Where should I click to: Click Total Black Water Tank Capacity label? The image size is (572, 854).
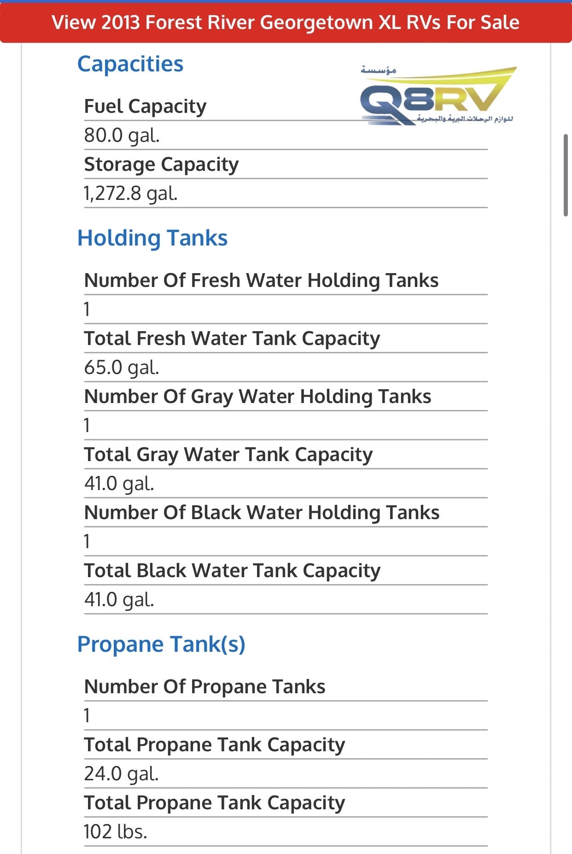232,571
